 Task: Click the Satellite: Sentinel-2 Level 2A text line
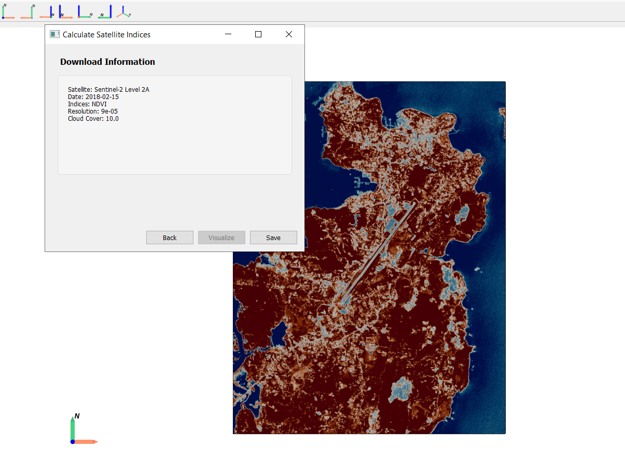tap(108, 90)
